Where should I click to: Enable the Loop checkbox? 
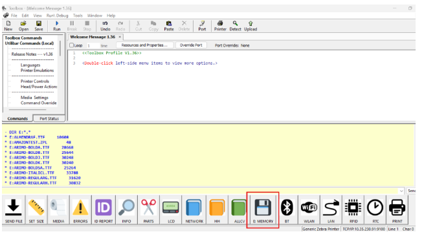point(72,45)
